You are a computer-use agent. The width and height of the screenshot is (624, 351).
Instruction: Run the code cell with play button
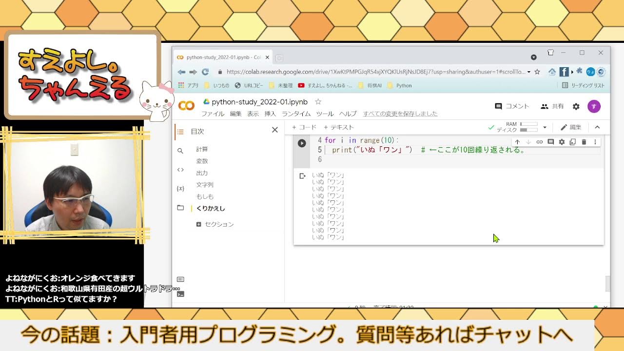click(302, 143)
